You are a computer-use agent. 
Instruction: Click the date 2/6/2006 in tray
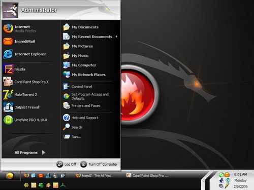[x=240, y=186]
